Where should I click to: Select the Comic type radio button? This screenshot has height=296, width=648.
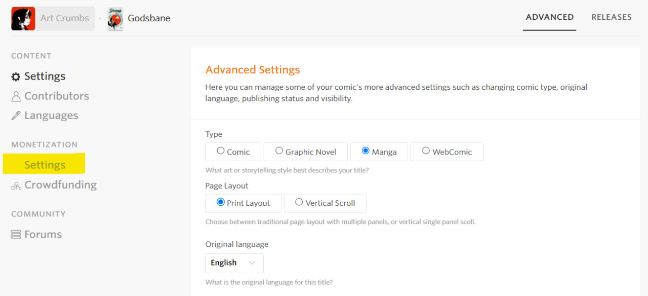(x=221, y=151)
